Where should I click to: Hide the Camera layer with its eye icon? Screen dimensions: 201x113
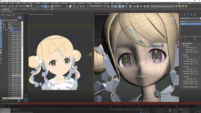[x=5, y=26]
